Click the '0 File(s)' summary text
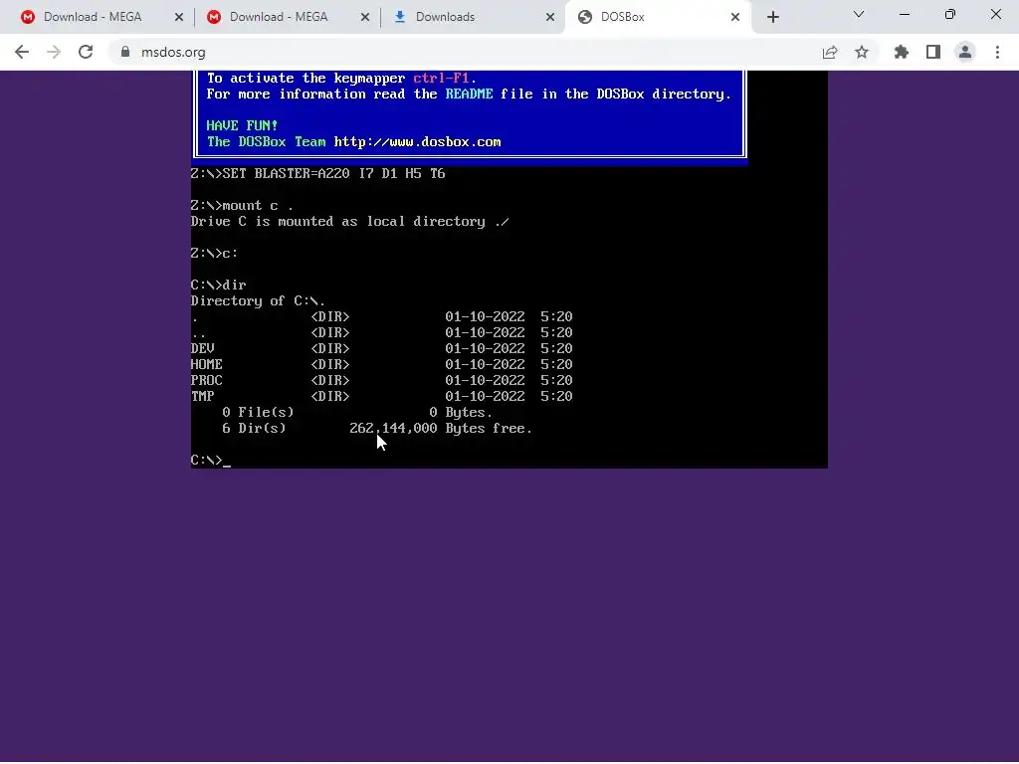 coord(258,413)
